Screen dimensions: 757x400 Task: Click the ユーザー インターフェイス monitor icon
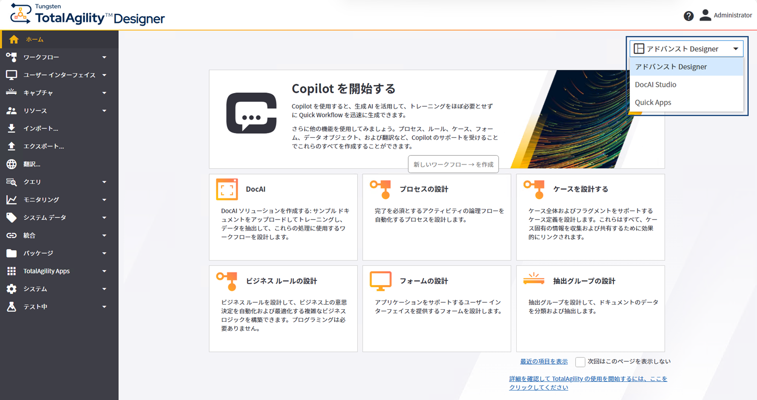point(11,75)
